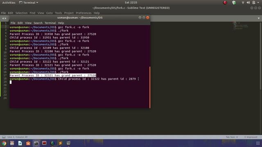Open the Sat 22:25 clock calendar
262x147 pixels.
pos(131,2)
